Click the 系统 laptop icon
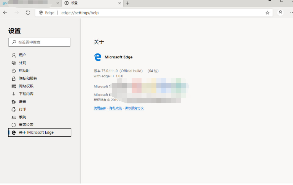This screenshot has width=293, height=185. click(14, 117)
